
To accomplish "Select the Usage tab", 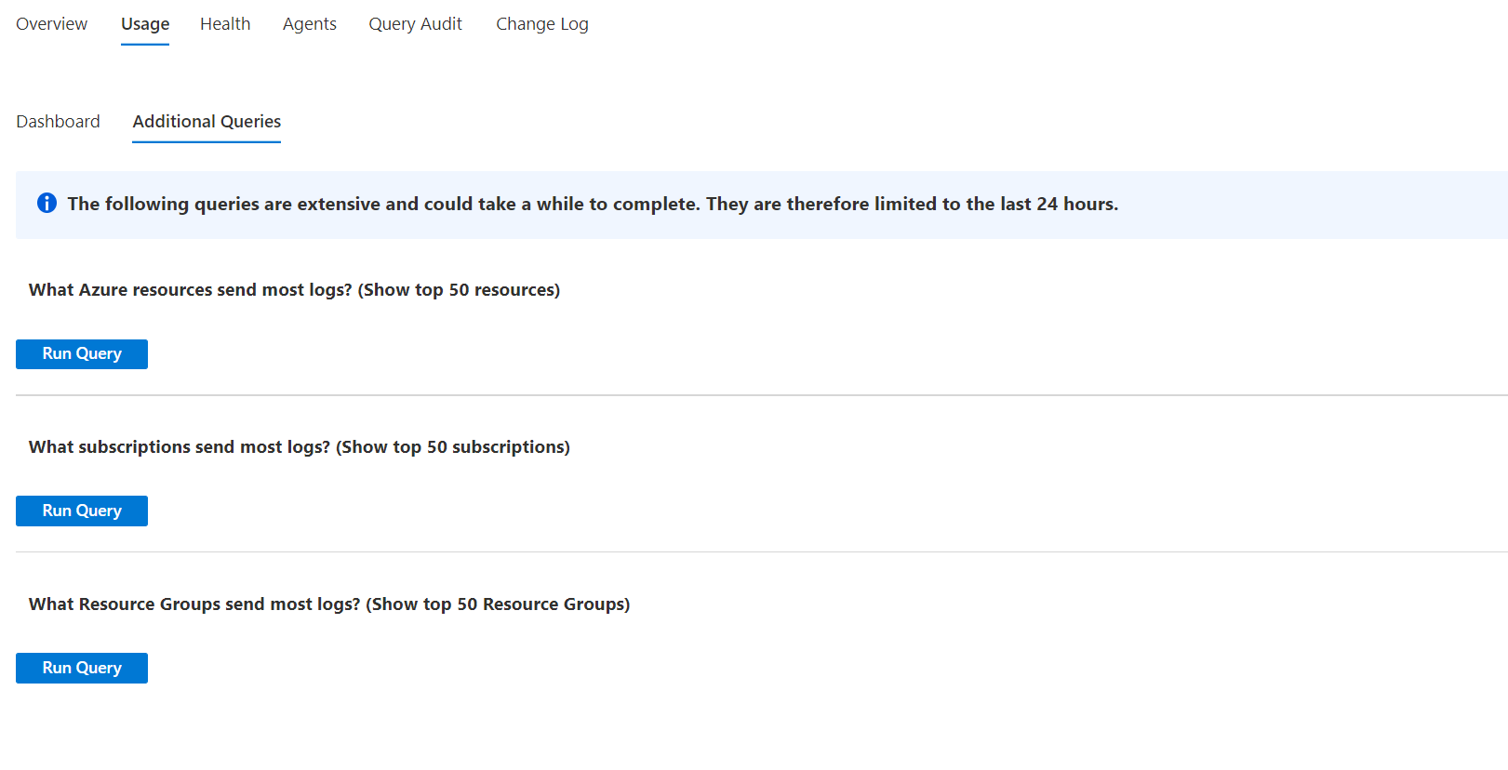I will pyautogui.click(x=145, y=24).
